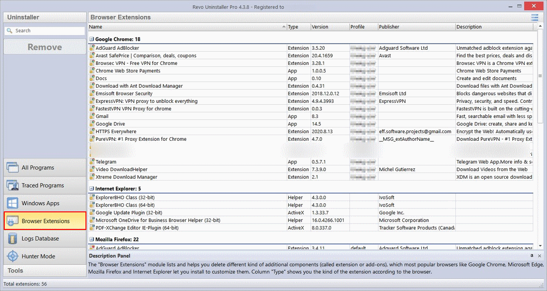Sort by the Description column header
547x291 pixels.
tap(494, 27)
